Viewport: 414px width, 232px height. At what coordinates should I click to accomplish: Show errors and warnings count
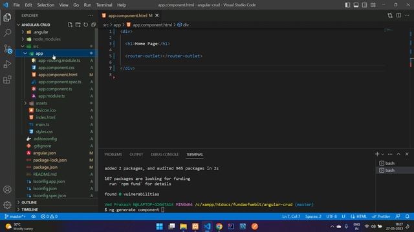point(49,217)
